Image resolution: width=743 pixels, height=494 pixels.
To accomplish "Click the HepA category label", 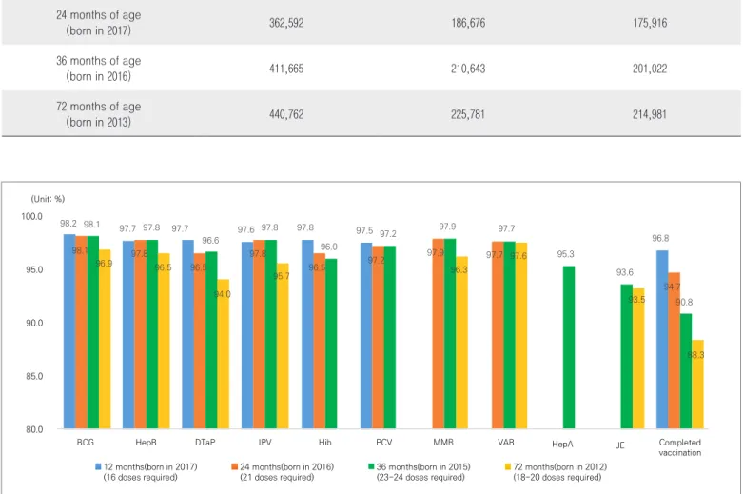I will [562, 445].
